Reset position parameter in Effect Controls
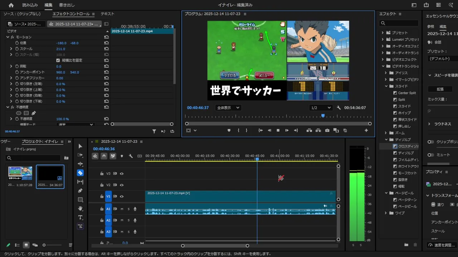The height and width of the screenshot is (257, 458). point(106,43)
